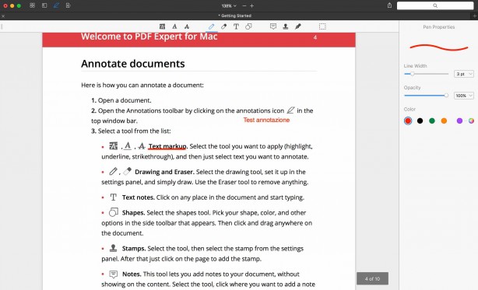Adjust the Line Width slider
Screen dimensions: 478x290
click(x=426, y=74)
